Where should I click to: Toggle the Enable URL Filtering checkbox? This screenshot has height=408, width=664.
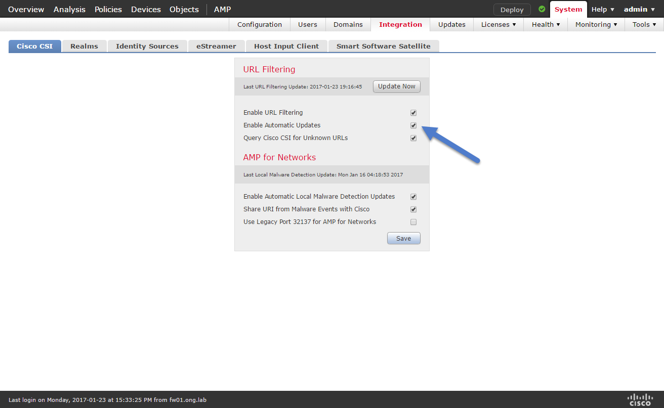413,113
